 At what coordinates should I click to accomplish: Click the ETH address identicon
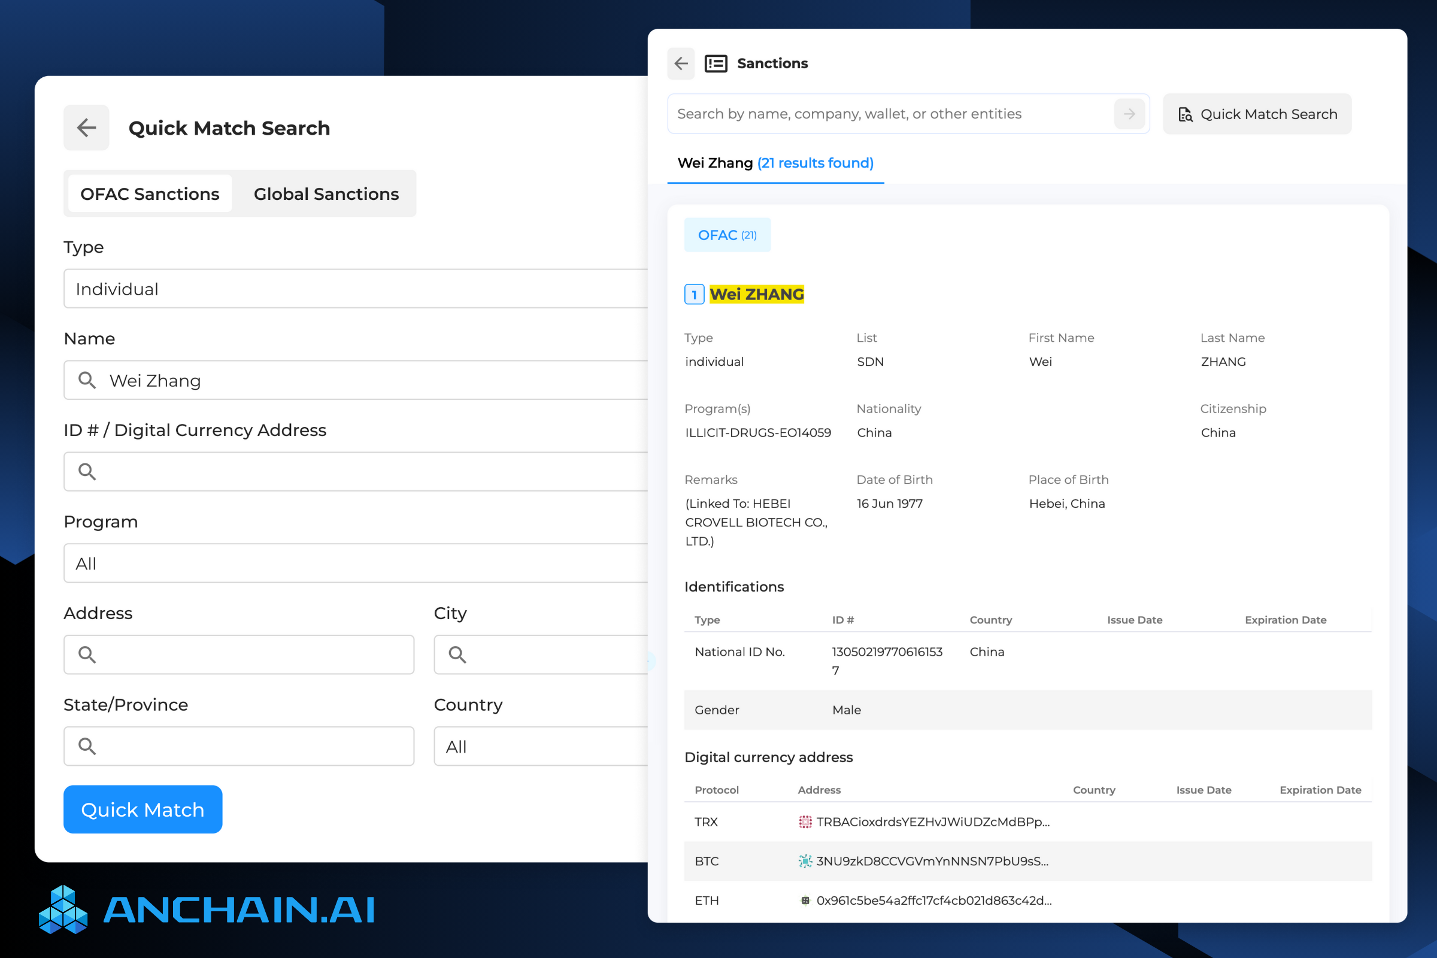click(x=805, y=900)
